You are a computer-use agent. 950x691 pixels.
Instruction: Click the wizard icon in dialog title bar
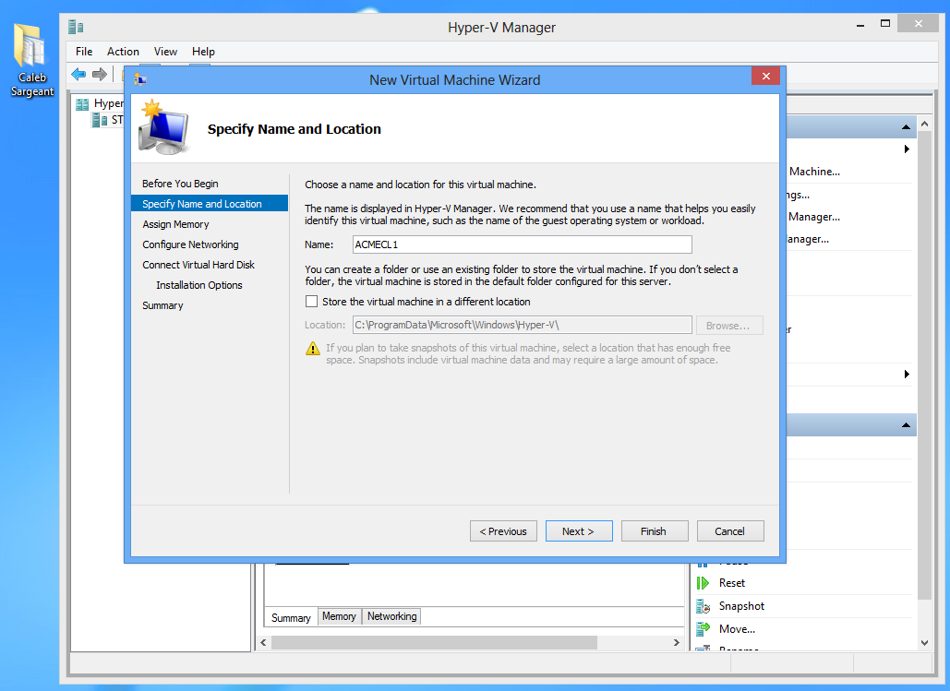point(140,79)
